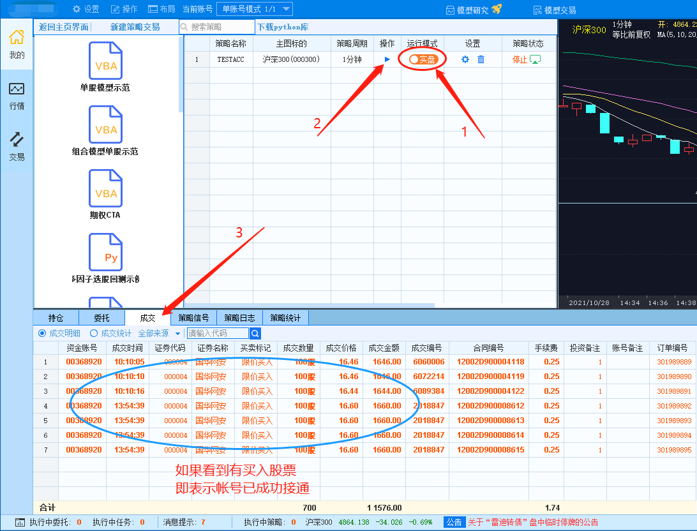Click 沪深300 index quote in status bar

click(368, 522)
